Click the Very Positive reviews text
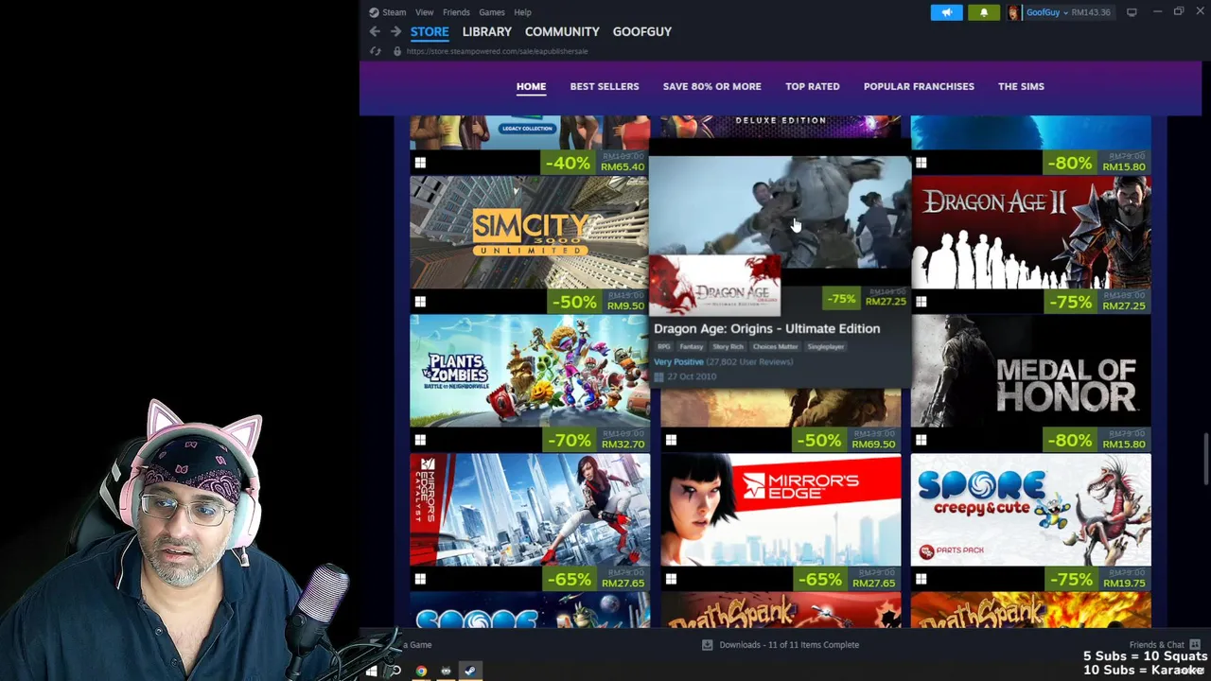1211x681 pixels. point(678,361)
